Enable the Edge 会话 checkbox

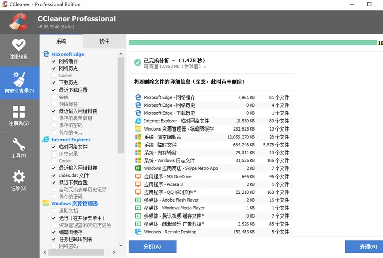coord(54,97)
